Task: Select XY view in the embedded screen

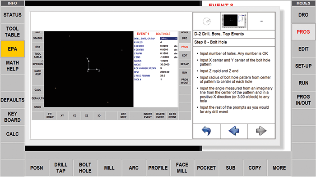Action: click(x=62, y=115)
